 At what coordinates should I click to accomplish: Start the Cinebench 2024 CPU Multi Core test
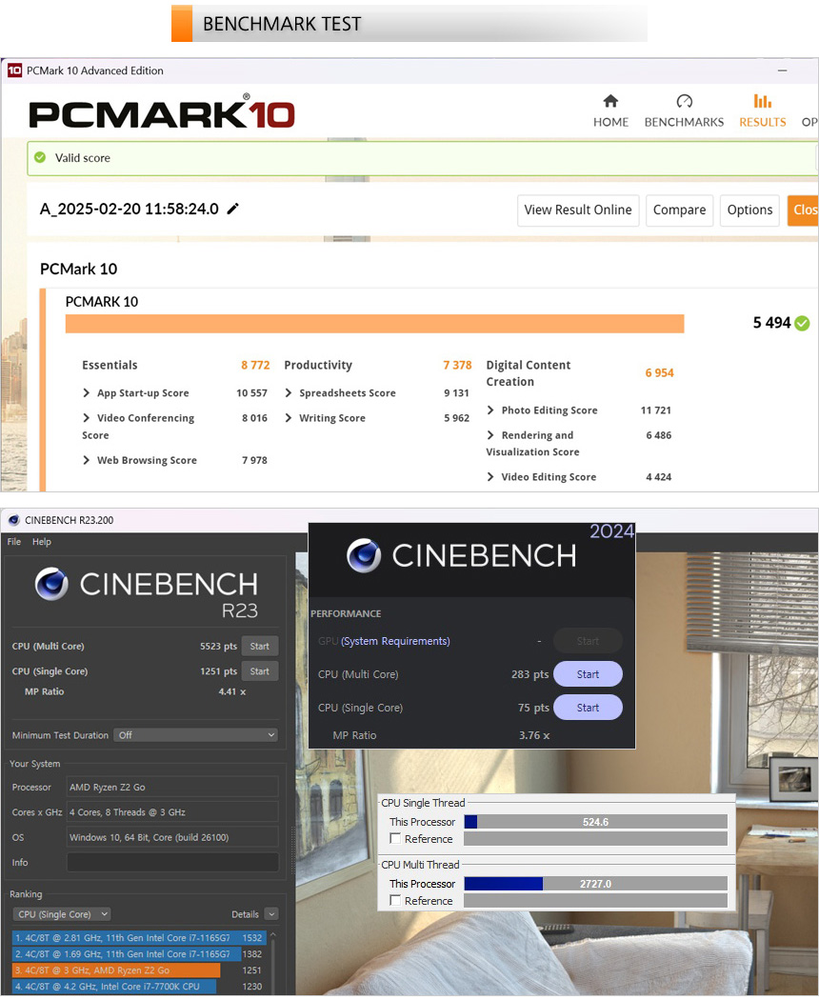click(588, 674)
